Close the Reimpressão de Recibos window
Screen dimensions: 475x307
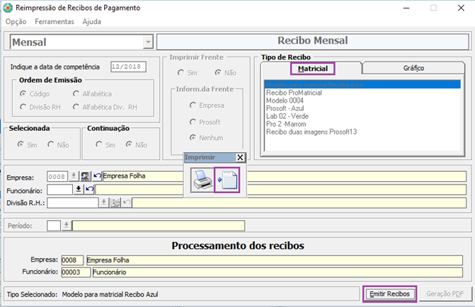(x=461, y=8)
